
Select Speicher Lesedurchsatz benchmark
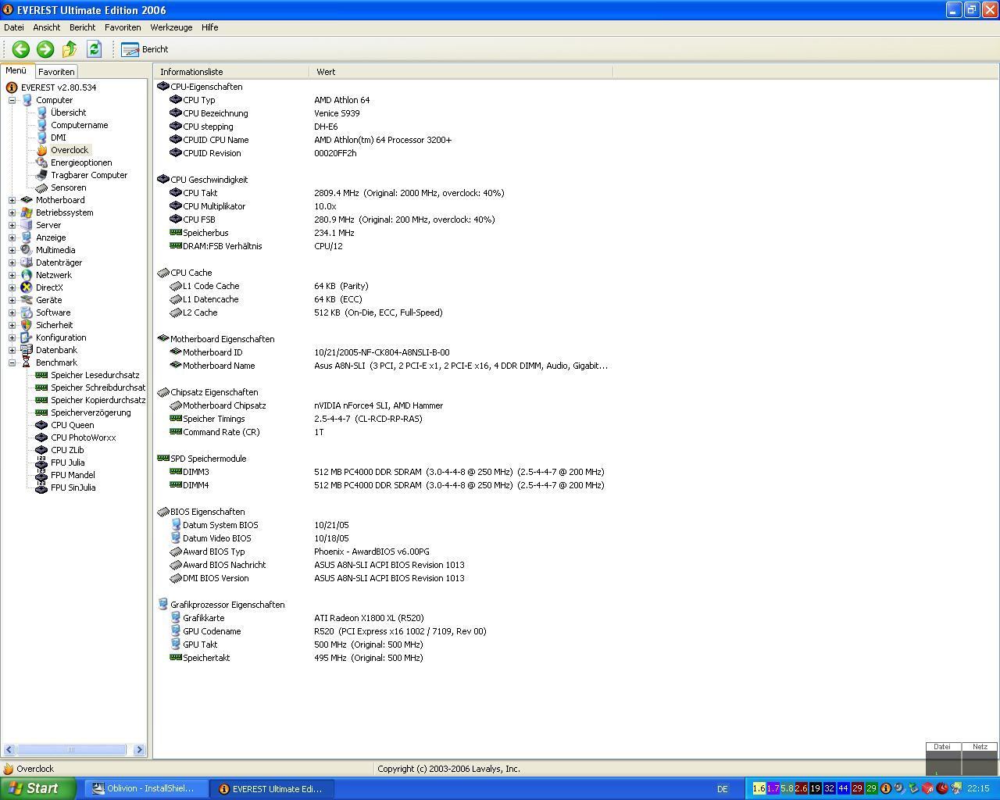(x=95, y=375)
